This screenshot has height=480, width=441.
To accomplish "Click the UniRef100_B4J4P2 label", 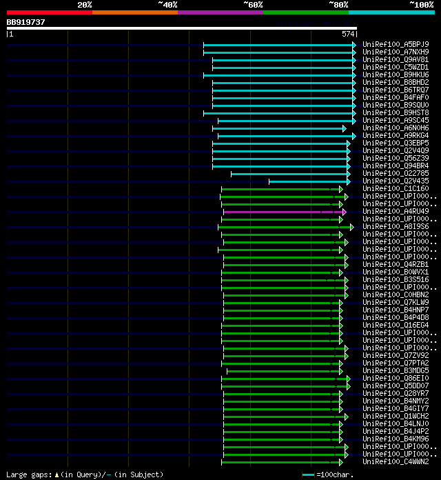I will coord(396,431).
